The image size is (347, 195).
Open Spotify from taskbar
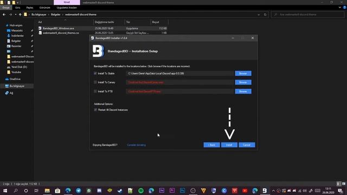(141, 191)
